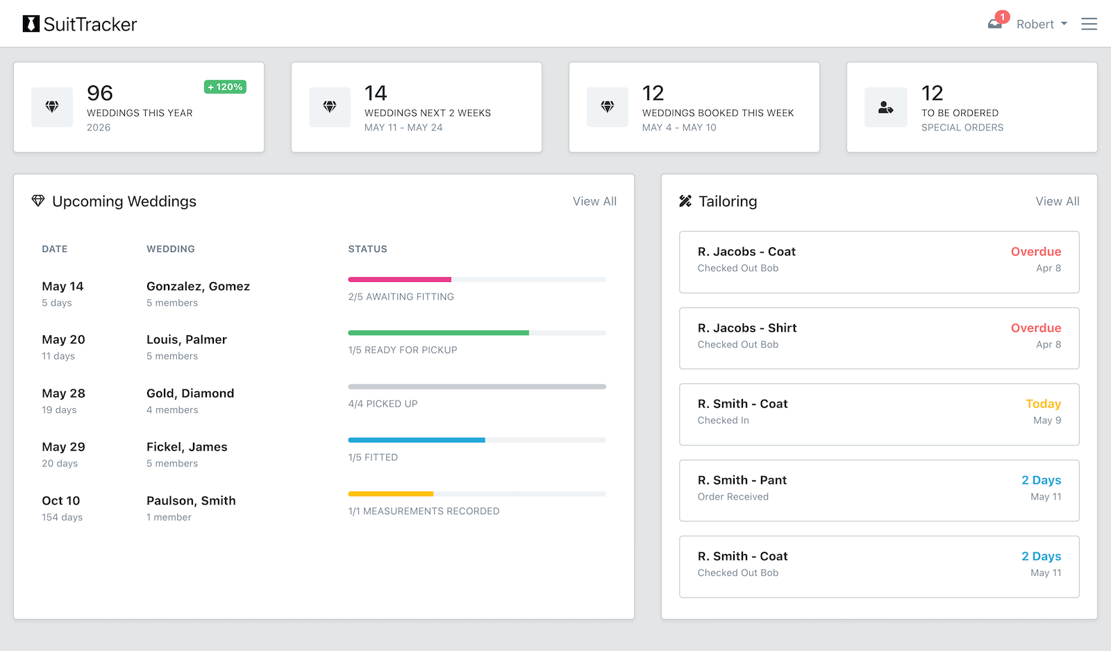Image resolution: width=1111 pixels, height=651 pixels.
Task: Click the TO BE ORDERED label
Action: click(960, 113)
